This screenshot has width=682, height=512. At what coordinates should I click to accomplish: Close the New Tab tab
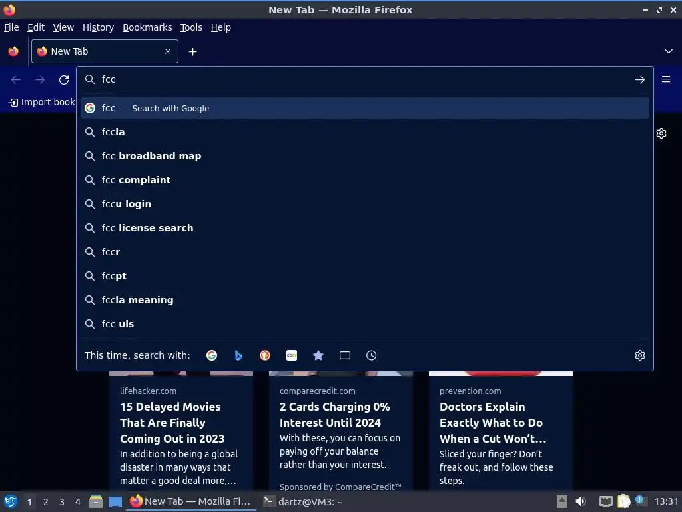168,51
